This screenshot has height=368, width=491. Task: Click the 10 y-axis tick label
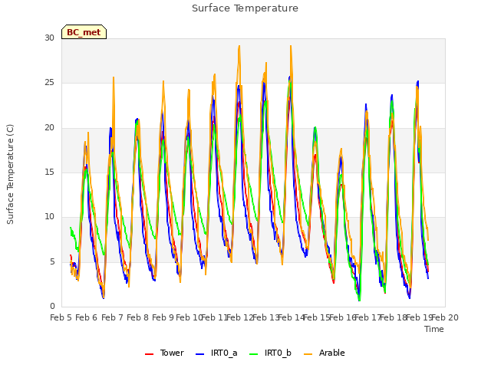49,216
